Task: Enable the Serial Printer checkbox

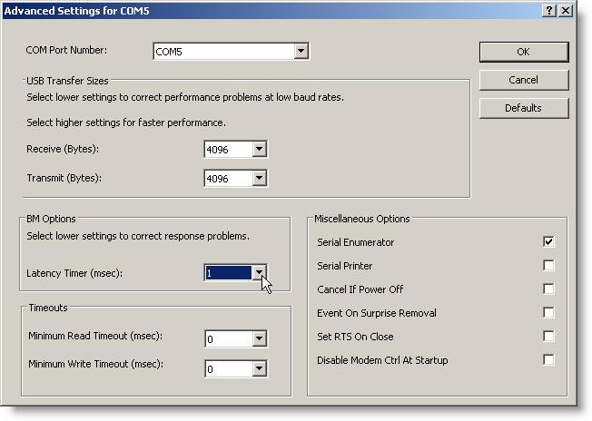Action: [x=548, y=266]
